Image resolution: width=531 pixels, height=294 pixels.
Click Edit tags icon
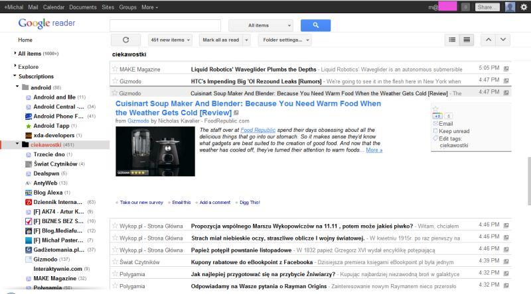[x=435, y=138]
